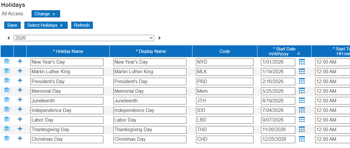
Task: Click plus icon on Martin Luther King row
Action: pos(20,71)
